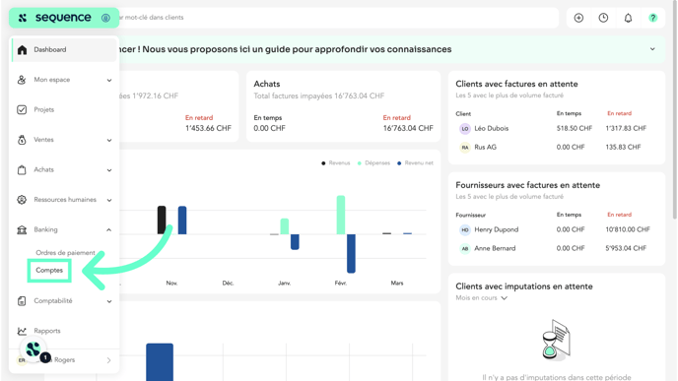Open Henry Dupond supplier link
Image resolution: width=678 pixels, height=381 pixels.
click(x=496, y=229)
